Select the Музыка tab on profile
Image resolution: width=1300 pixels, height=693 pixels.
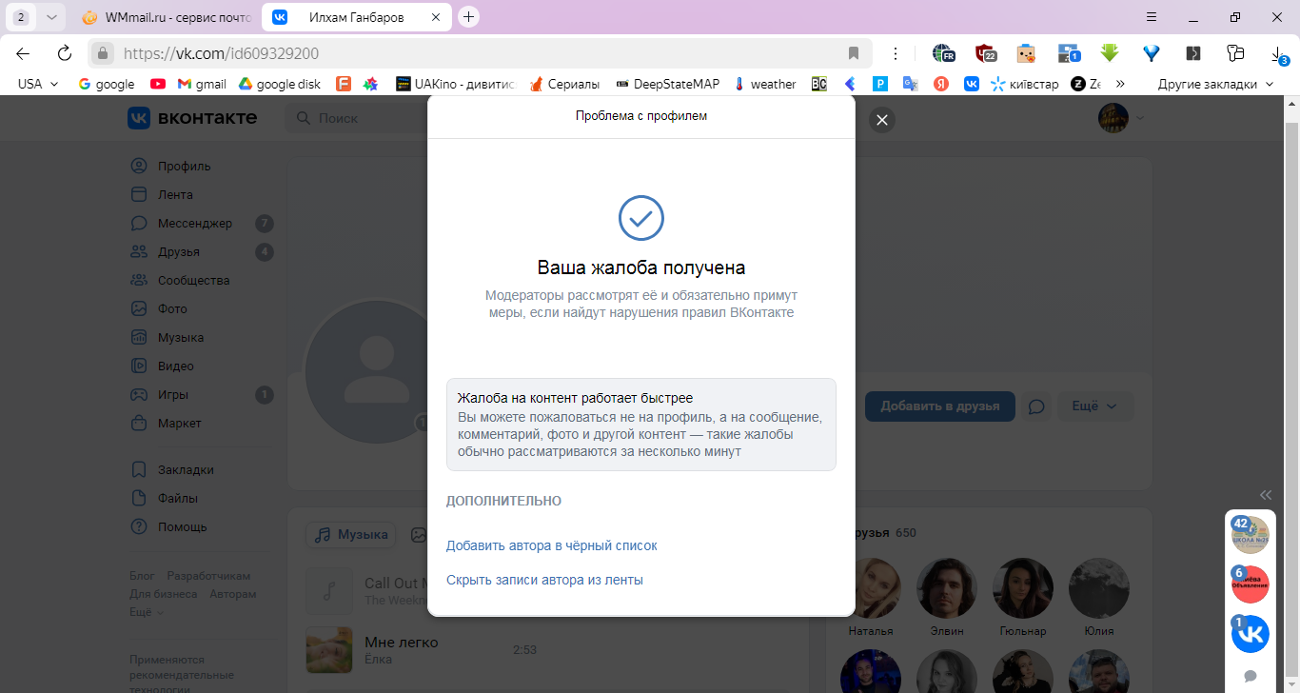[351, 535]
